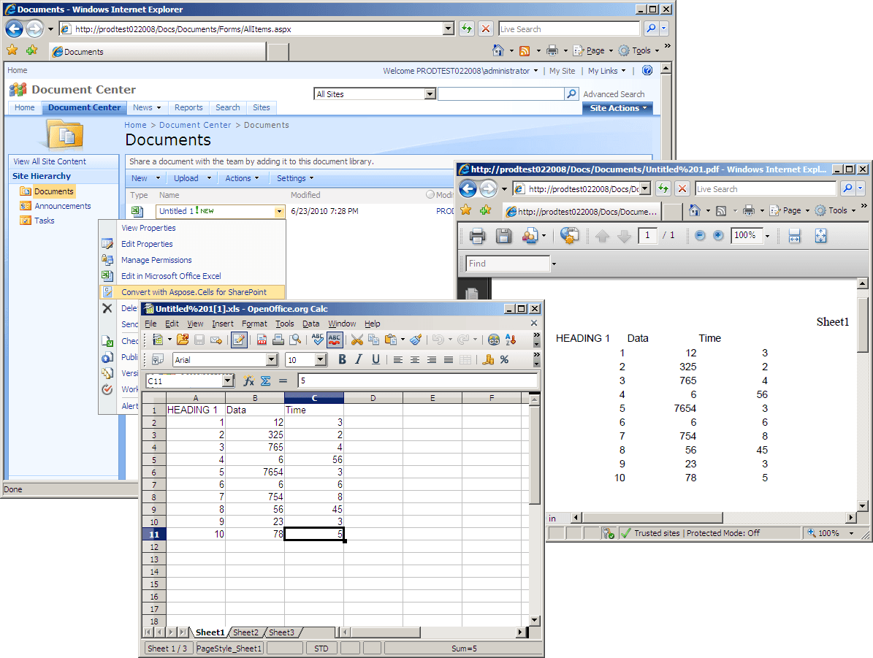This screenshot has height=658, width=873.
Task: Click the Cut scissors icon in Calc
Action: (357, 340)
